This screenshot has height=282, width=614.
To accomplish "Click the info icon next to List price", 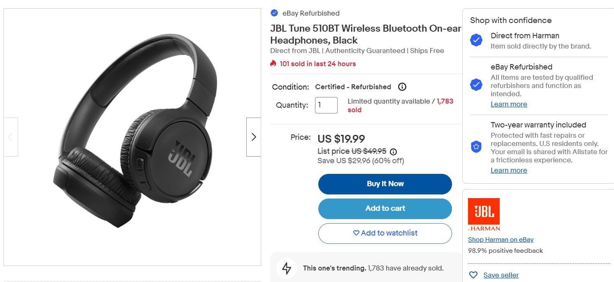I will click(x=393, y=151).
